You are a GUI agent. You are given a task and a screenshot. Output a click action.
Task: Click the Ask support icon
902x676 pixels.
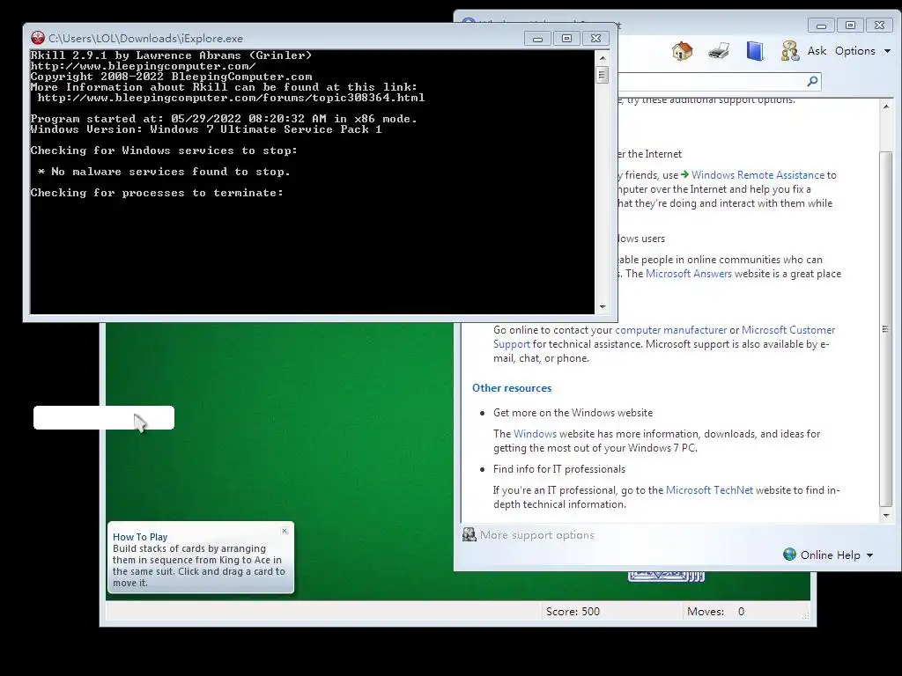[x=803, y=51]
